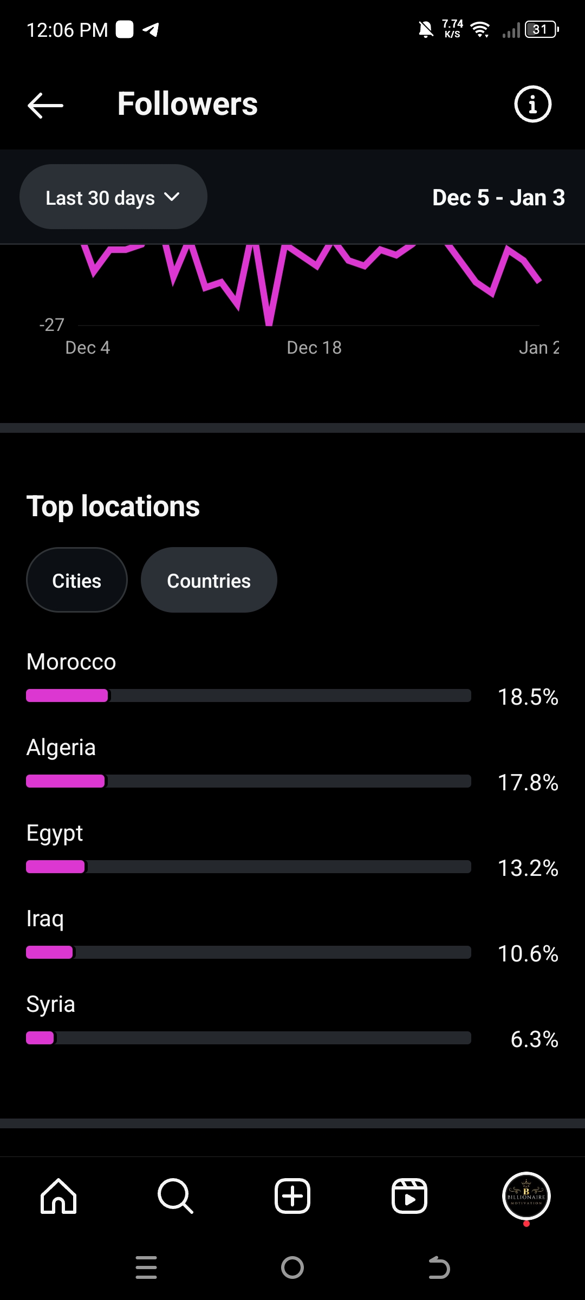Open the Reels icon
This screenshot has height=1300, width=585.
click(409, 1195)
